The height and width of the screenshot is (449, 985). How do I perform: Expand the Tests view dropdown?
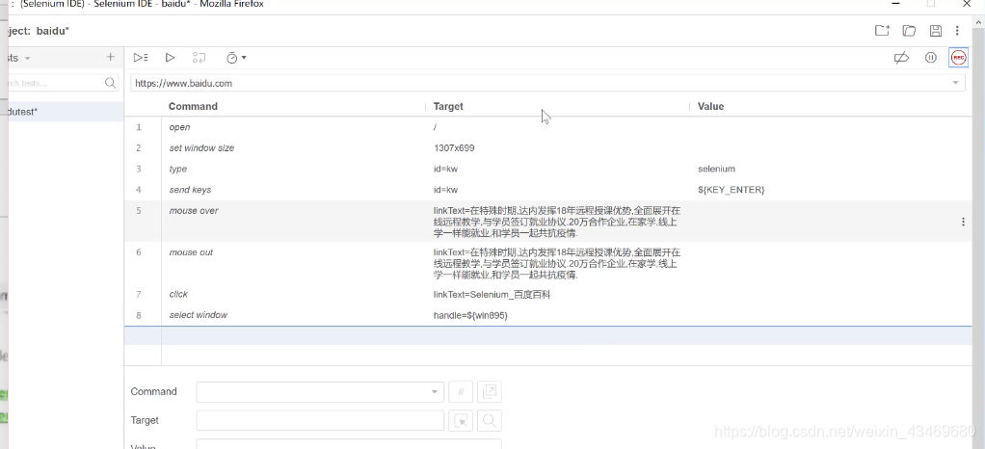click(27, 59)
